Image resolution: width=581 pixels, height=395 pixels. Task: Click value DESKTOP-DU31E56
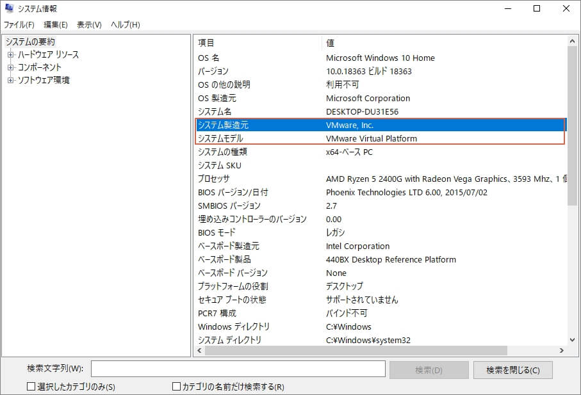pyautogui.click(x=362, y=112)
